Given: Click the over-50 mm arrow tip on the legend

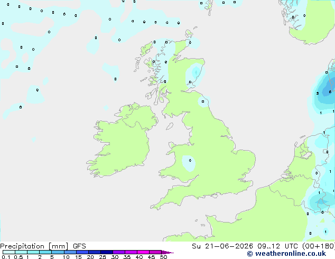Looking at the screenshot, I should (168, 252).
